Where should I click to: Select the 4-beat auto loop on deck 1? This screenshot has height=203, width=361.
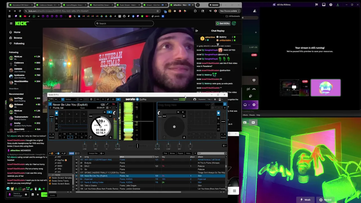coord(70,137)
